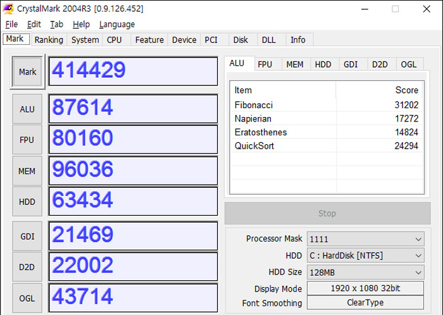
Task: Select the MEM results tab
Action: (295, 65)
